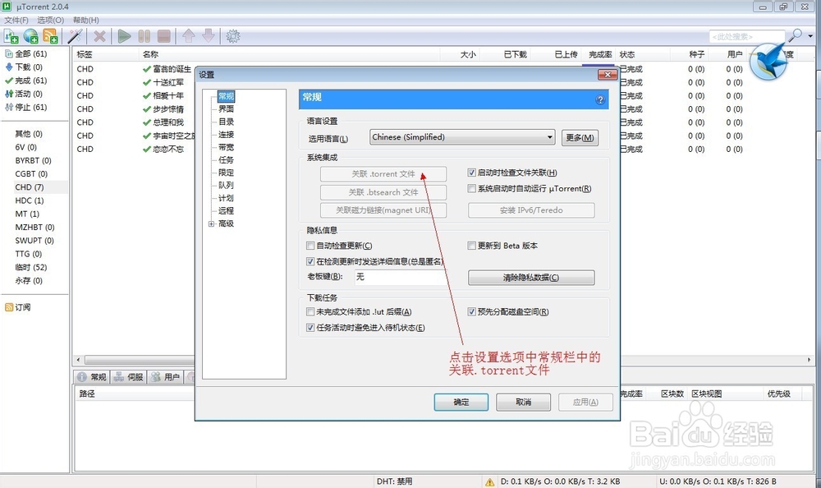821x488 pixels.
Task: Select the 下载 (0) downloading category icon
Action: [9, 67]
